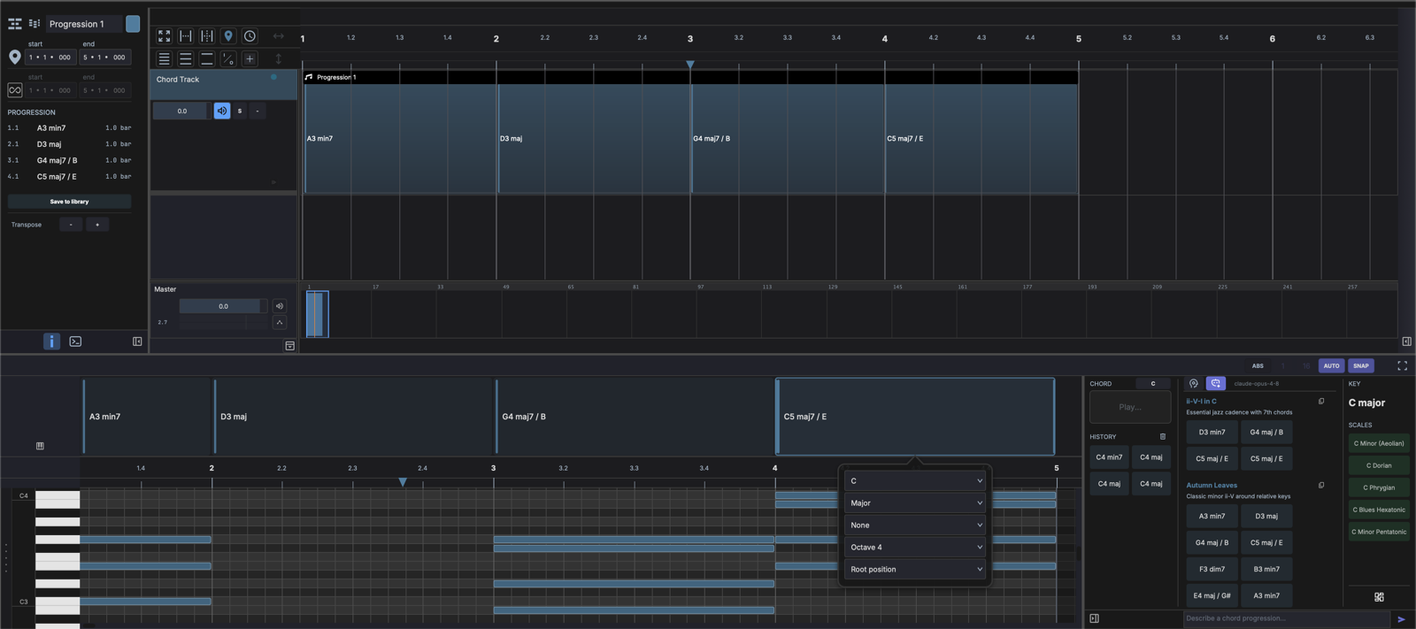
Task: Adjust the Chord Track volume slider at 0.0
Action: (x=181, y=111)
